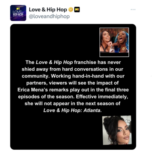Image resolution: width=152 pixels, height=152 pixels.
Task: Click the gold verified checkmark badge
Action: [x=71, y=10]
